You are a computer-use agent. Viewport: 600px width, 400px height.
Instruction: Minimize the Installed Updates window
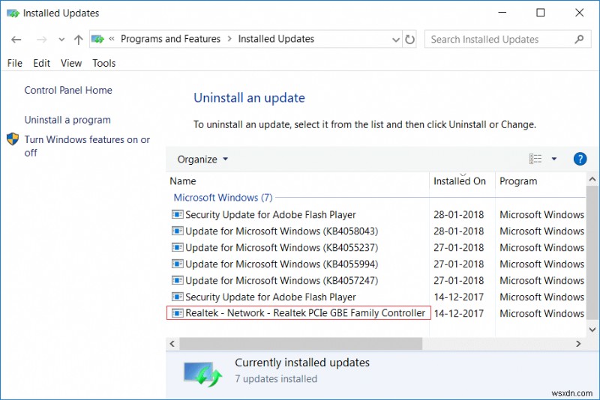[502, 13]
